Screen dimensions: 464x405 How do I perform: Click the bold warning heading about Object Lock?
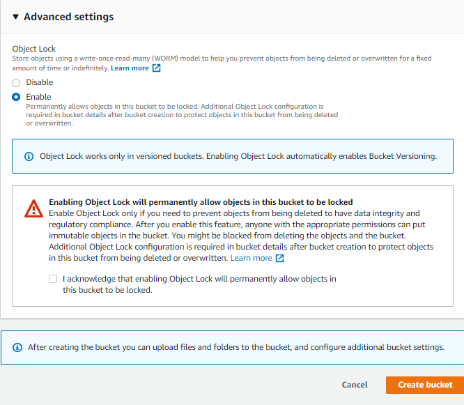click(201, 202)
